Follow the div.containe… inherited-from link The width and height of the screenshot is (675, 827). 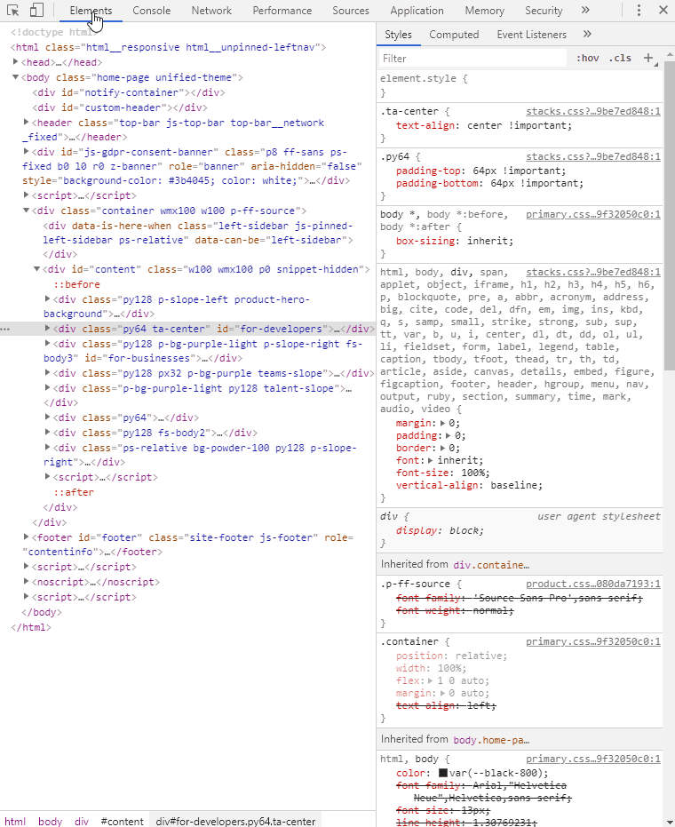click(491, 565)
